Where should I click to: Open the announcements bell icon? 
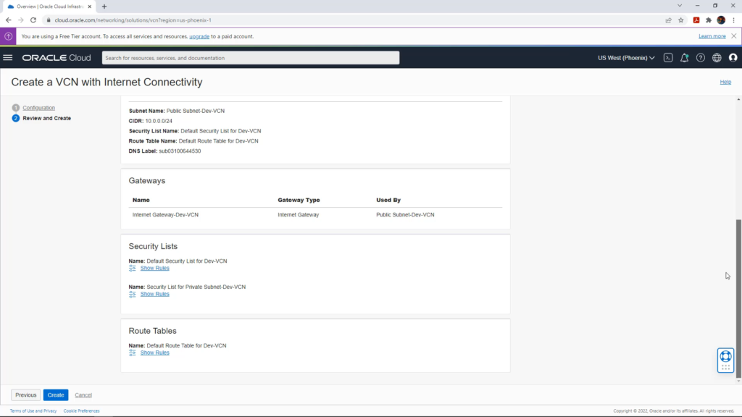click(684, 58)
